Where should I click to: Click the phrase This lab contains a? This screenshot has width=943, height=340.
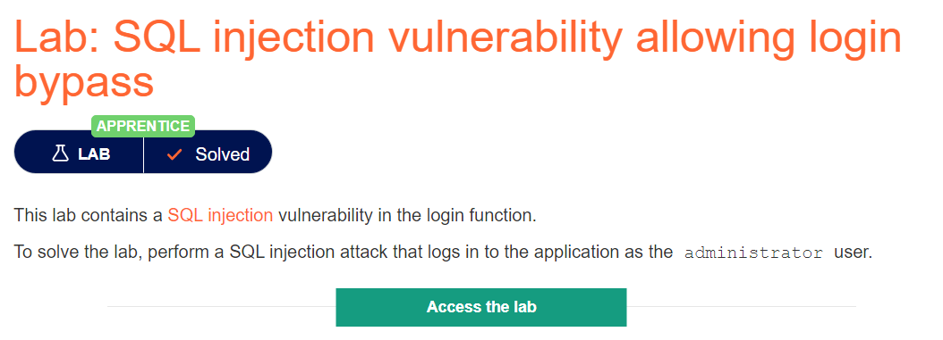[89, 215]
